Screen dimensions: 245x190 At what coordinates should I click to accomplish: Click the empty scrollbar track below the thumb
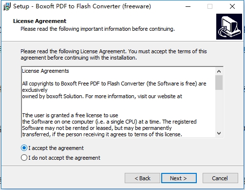coord(219,110)
